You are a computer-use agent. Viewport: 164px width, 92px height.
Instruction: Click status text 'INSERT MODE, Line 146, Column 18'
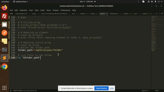[x=25, y=91]
